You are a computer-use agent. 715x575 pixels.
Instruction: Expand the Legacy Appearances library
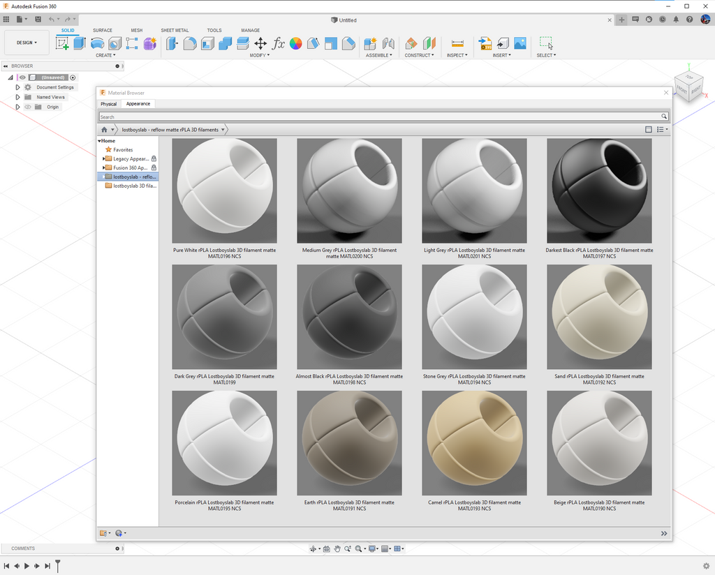(x=103, y=158)
